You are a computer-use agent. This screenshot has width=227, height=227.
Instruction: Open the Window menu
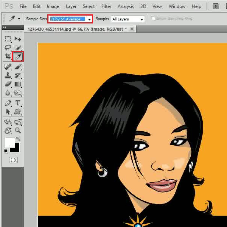coord(177,6)
